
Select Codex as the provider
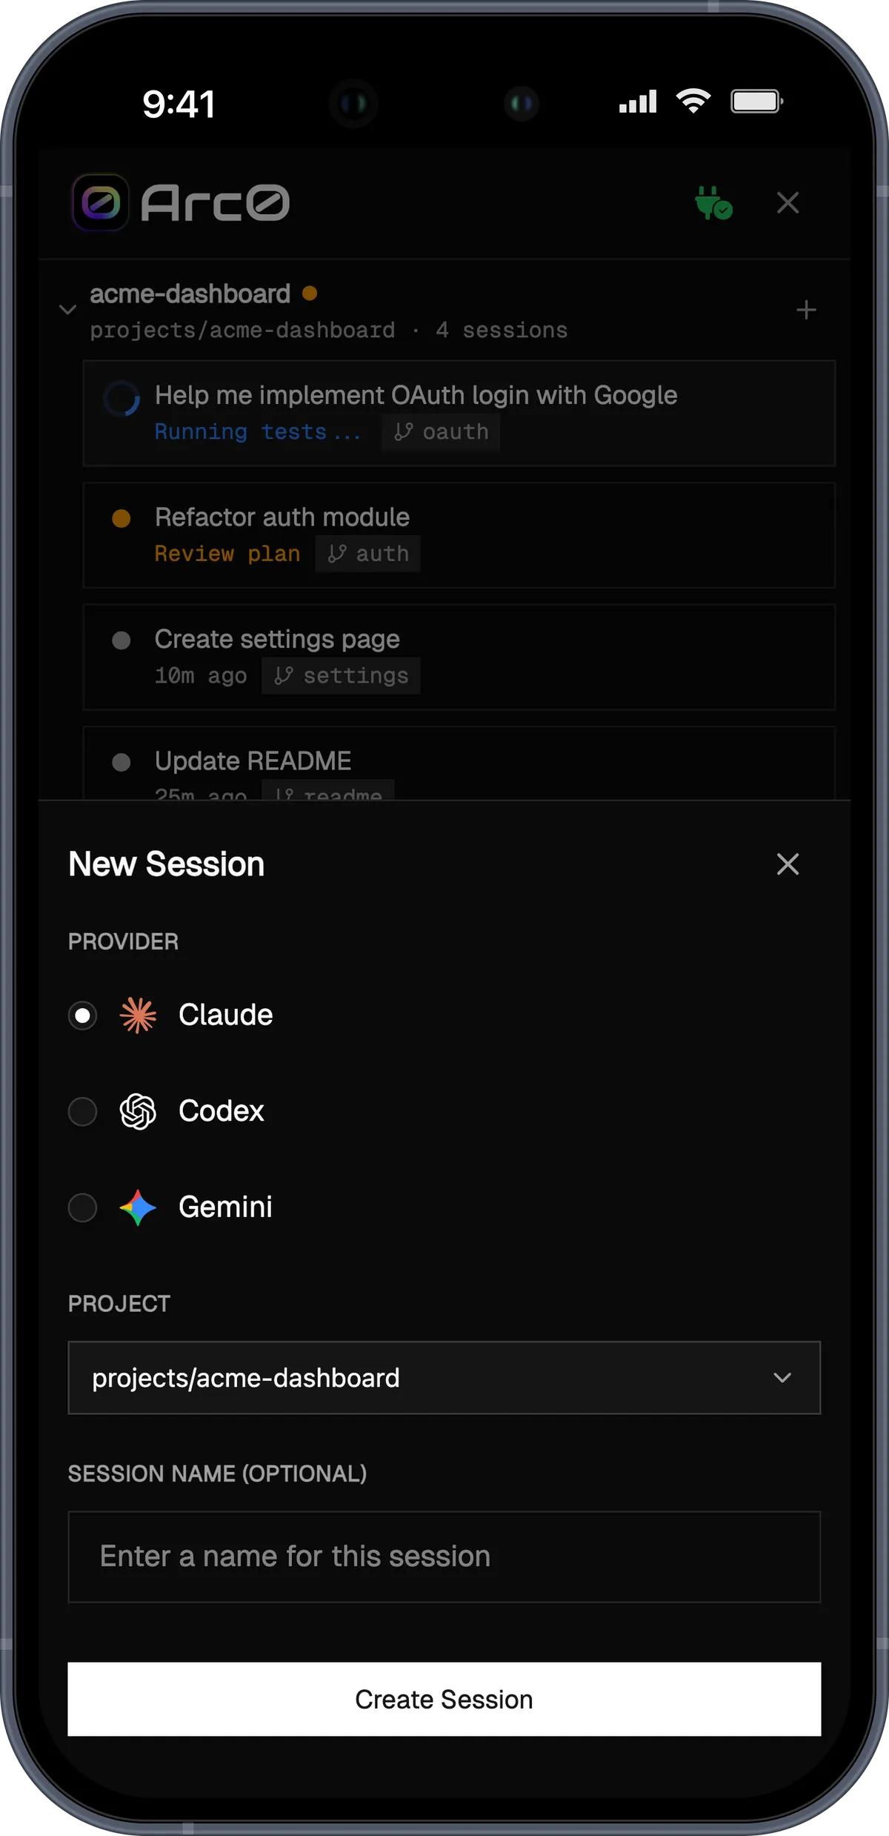tap(82, 1111)
